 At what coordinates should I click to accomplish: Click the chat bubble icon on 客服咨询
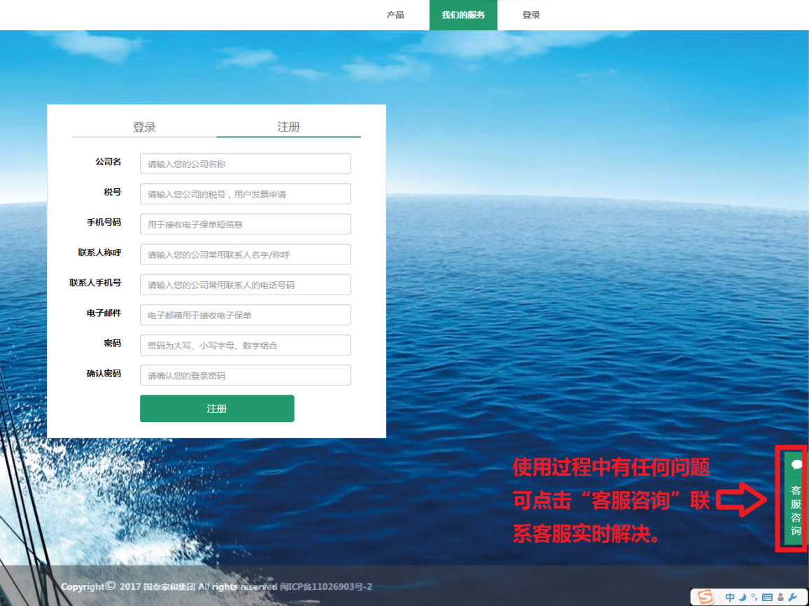pyautogui.click(x=796, y=464)
